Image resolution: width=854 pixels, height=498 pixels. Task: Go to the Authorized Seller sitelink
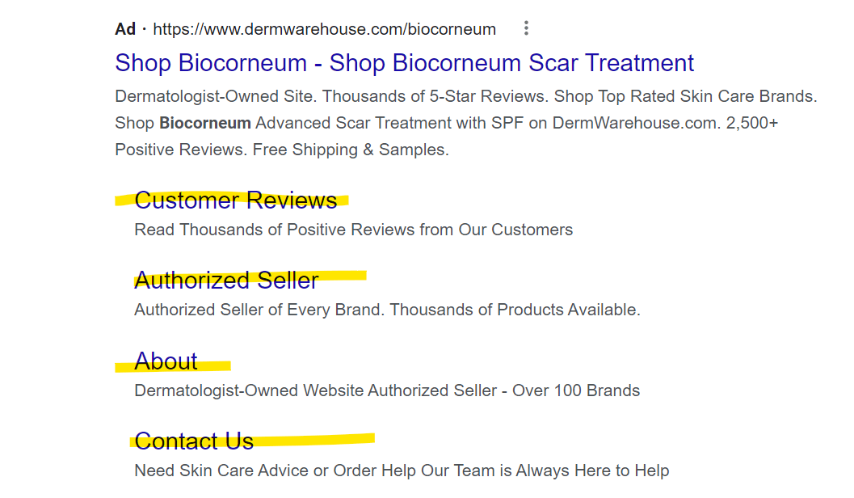pos(226,281)
